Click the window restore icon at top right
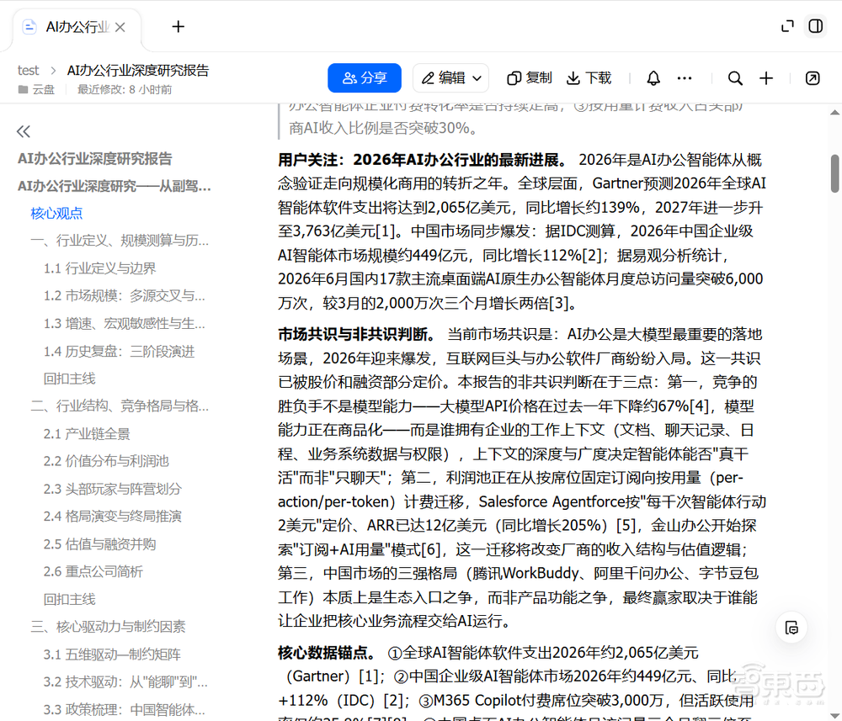The width and height of the screenshot is (842, 721). [x=787, y=26]
